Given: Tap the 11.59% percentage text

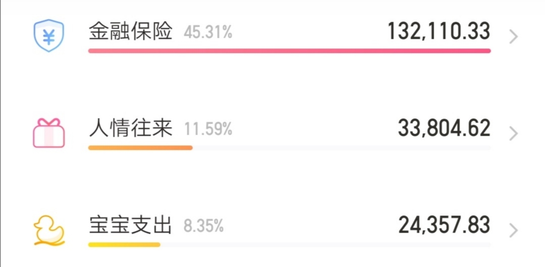Looking at the screenshot, I should point(208,130).
